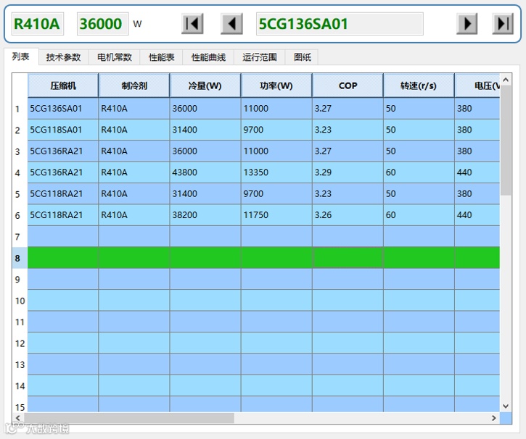
Task: Open the 列表 tab
Action: coord(21,57)
